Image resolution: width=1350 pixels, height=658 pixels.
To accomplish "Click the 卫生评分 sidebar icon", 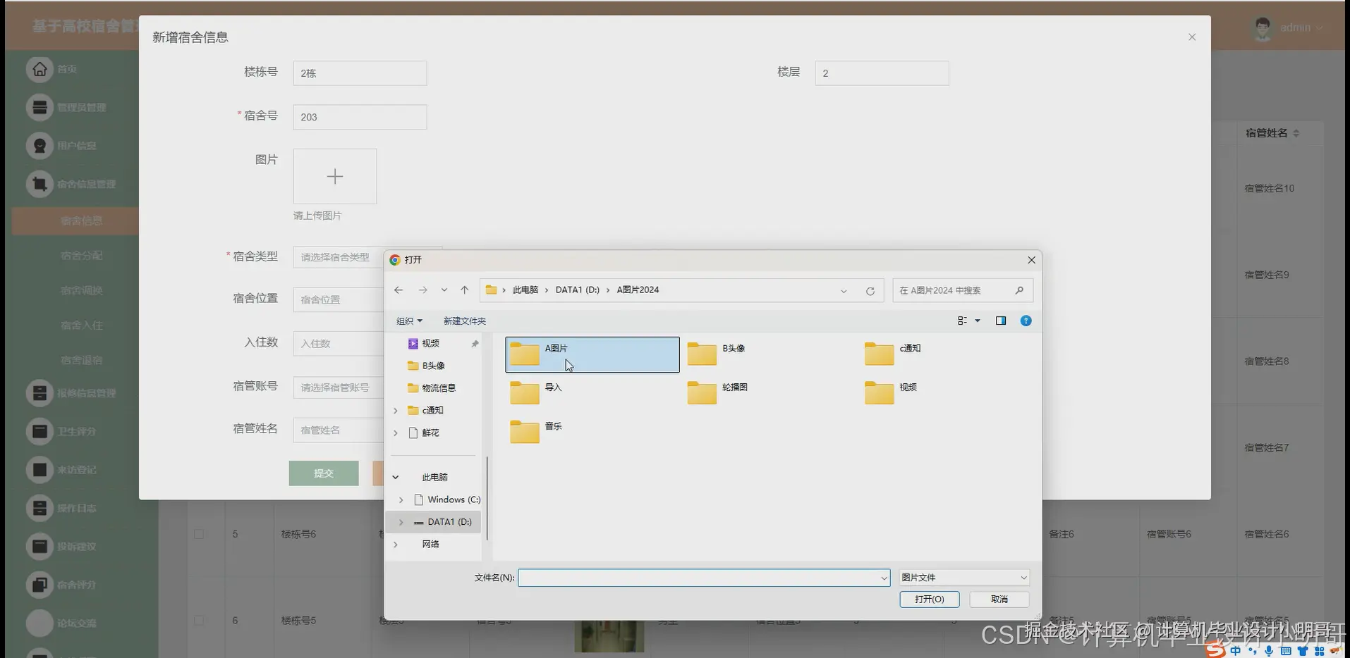I will coord(39,431).
